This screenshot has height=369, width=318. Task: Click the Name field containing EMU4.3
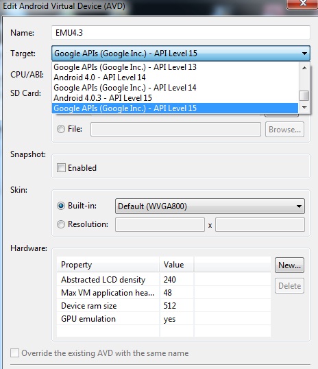181,32
